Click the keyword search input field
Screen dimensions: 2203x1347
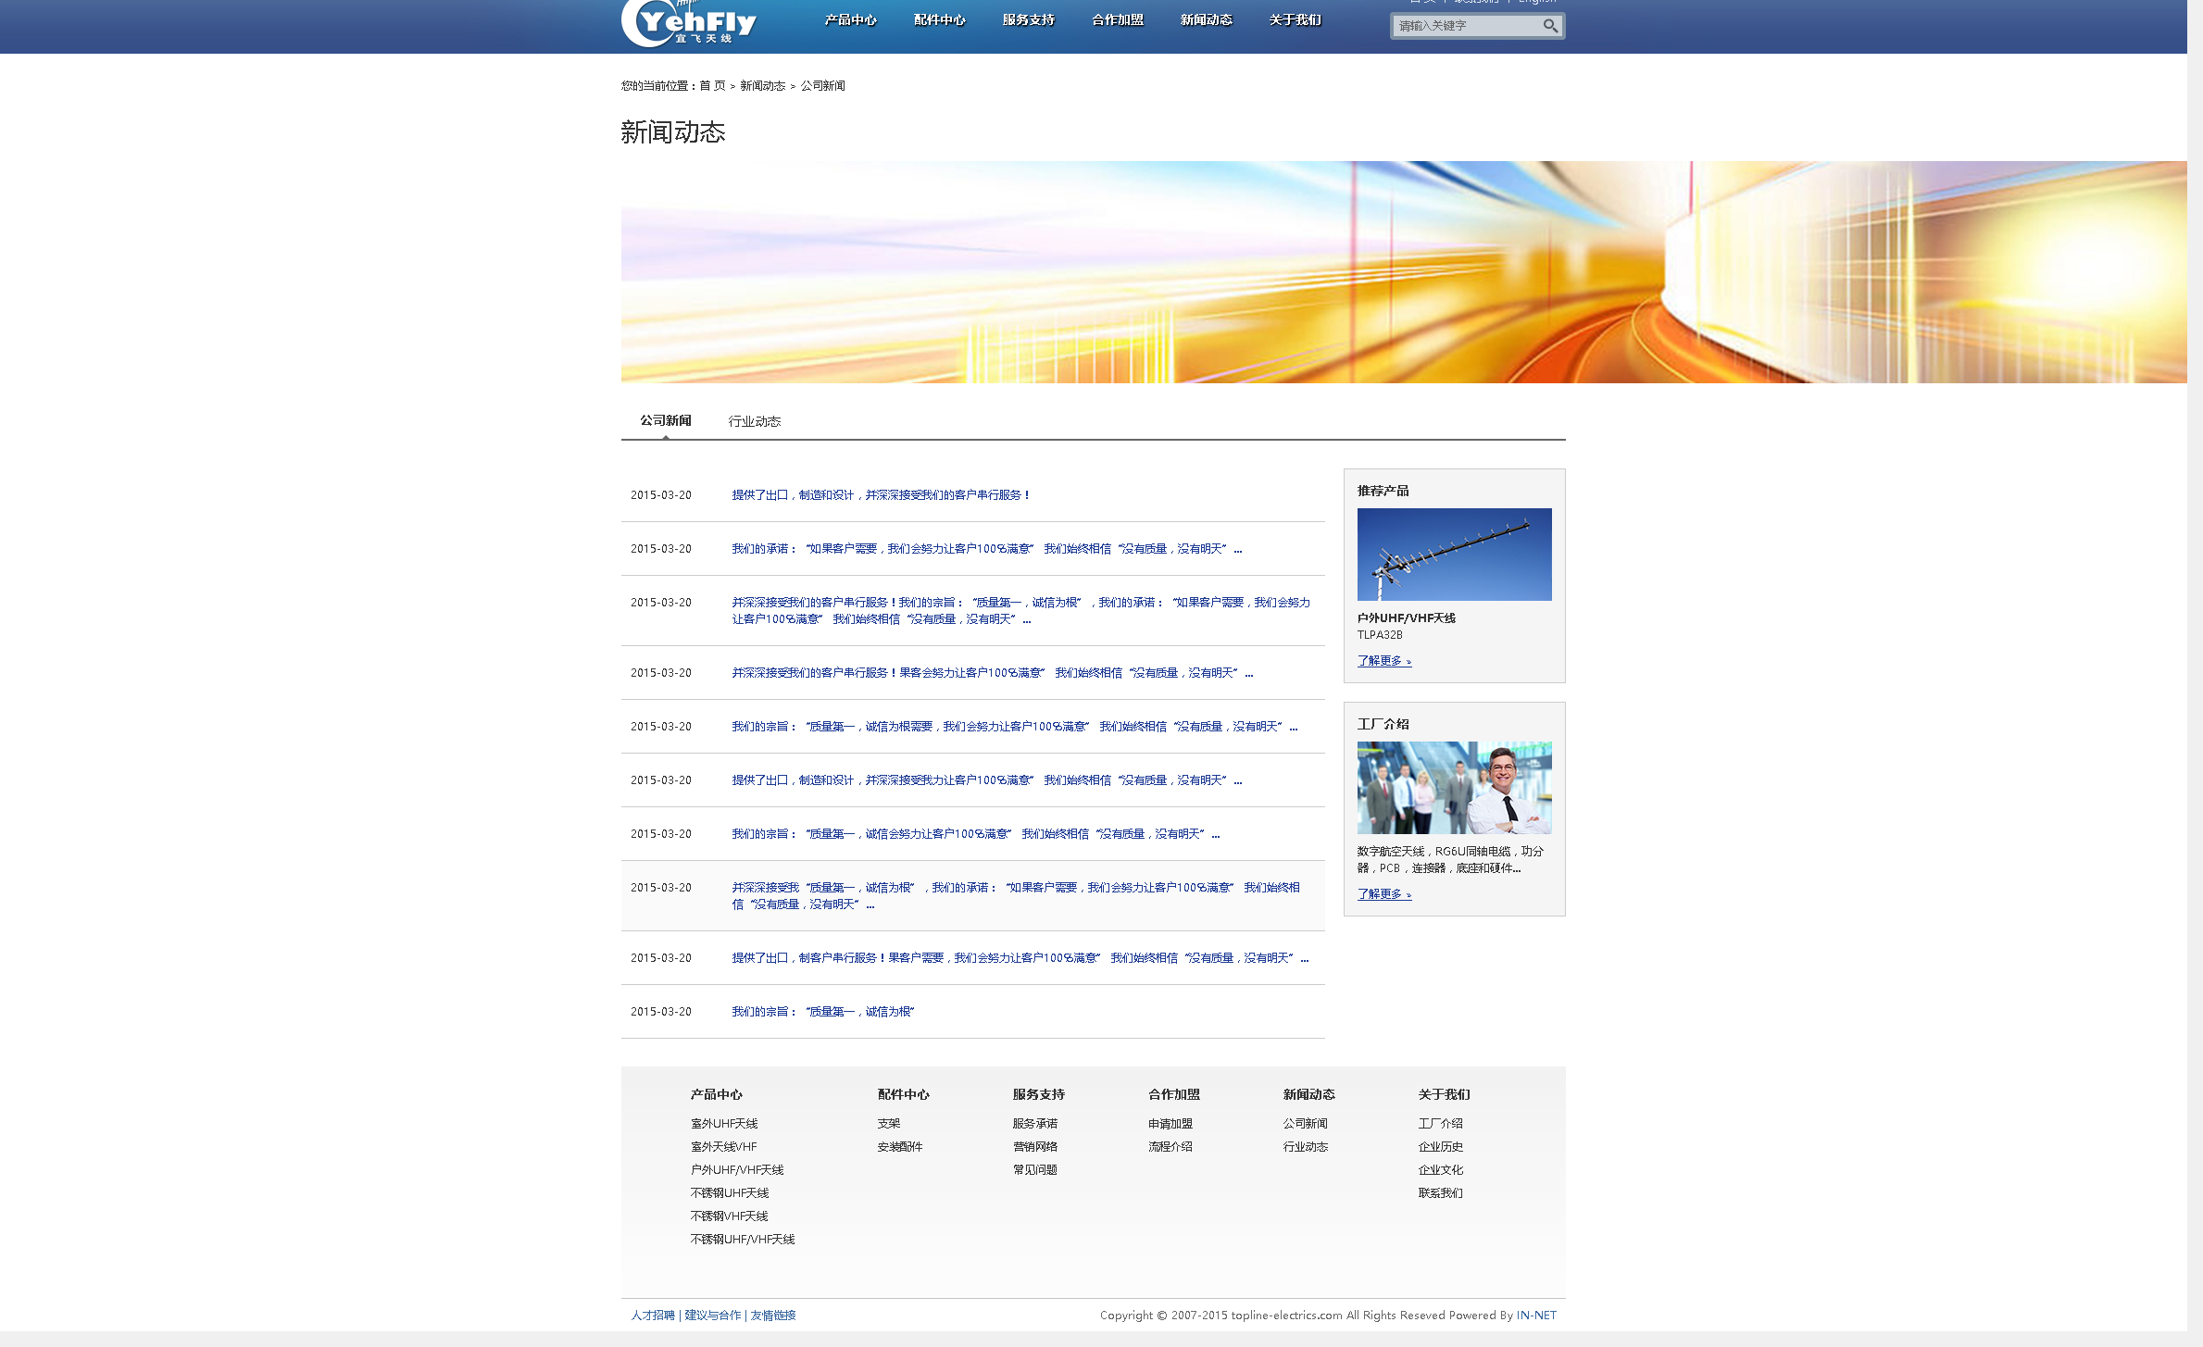[x=1465, y=26]
